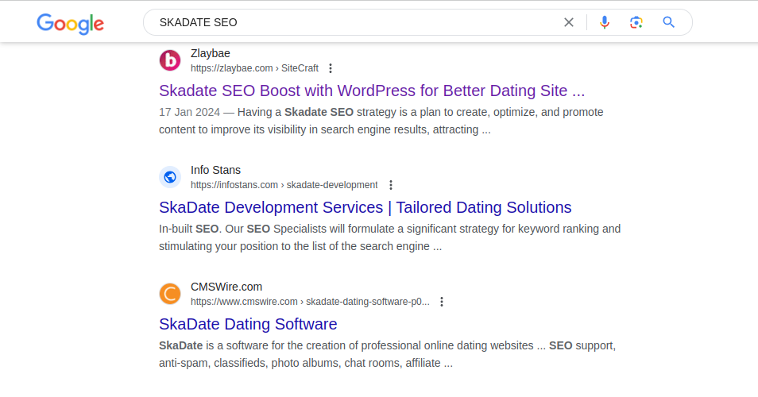
Task: Start voice search with the microphone icon
Action: click(605, 22)
